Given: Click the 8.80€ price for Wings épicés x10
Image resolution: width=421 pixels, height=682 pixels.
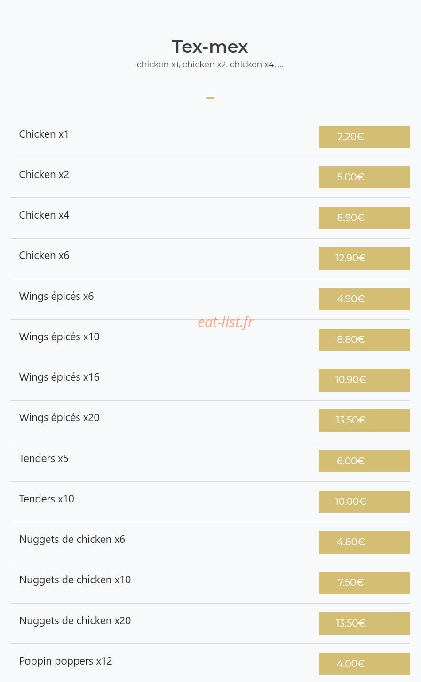Looking at the screenshot, I should tap(364, 339).
